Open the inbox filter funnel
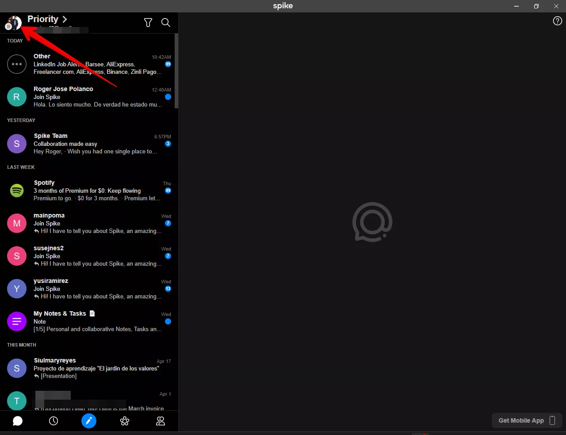566x435 pixels. pyautogui.click(x=148, y=23)
